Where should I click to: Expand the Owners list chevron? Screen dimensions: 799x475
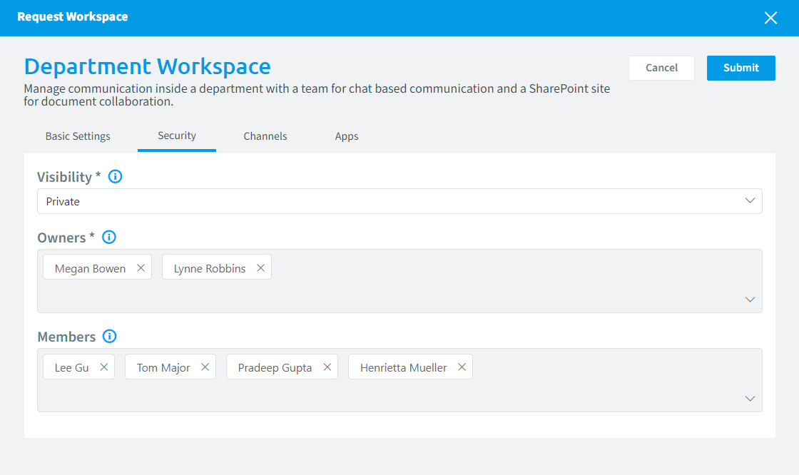click(750, 299)
